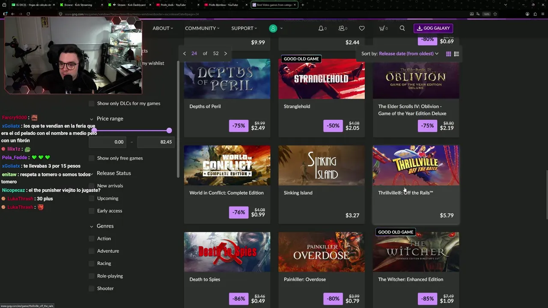The height and width of the screenshot is (308, 548).
Task: Go to next results page arrow
Action: pos(226,53)
